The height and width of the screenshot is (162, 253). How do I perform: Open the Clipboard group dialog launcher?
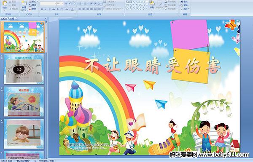[x=17, y=14]
